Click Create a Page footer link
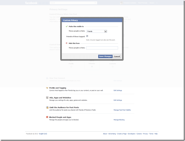Viewport: 185px width, 141px height. tap(122, 134)
